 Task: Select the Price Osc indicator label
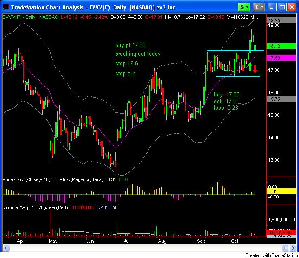pos(53,179)
